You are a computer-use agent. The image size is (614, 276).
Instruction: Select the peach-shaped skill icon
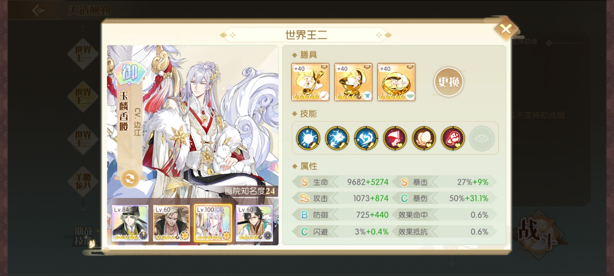[x=424, y=138]
